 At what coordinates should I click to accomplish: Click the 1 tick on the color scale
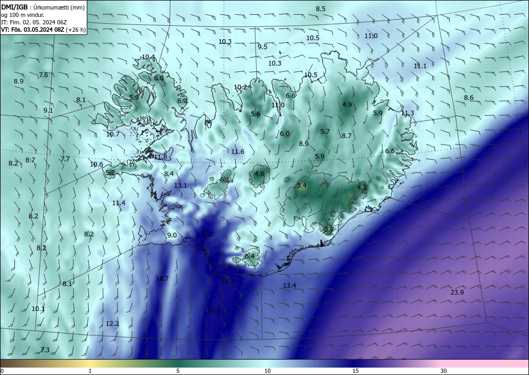90,371
